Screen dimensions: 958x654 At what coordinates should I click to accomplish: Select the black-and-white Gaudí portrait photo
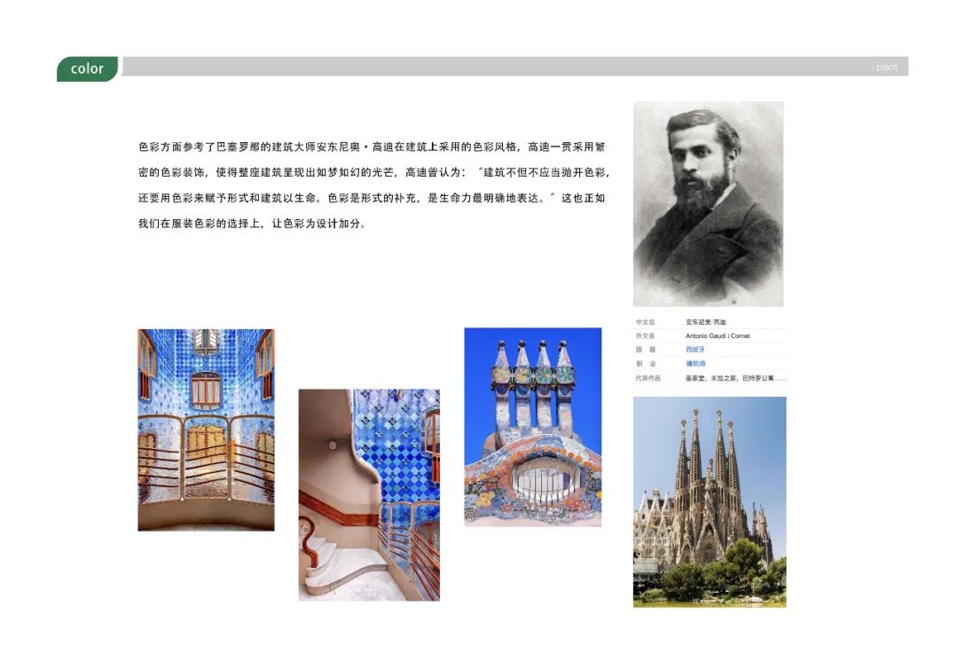coord(708,203)
